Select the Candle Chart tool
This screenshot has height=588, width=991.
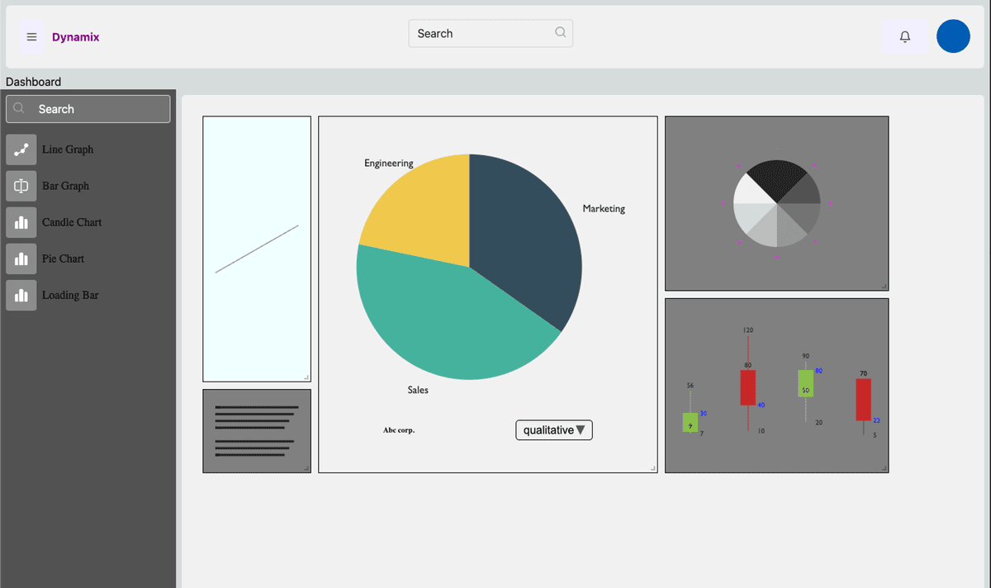click(x=71, y=222)
